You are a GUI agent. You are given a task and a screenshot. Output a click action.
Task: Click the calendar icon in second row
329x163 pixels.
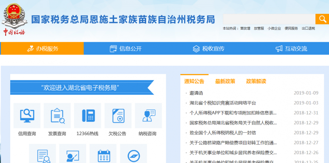coord(103,155)
